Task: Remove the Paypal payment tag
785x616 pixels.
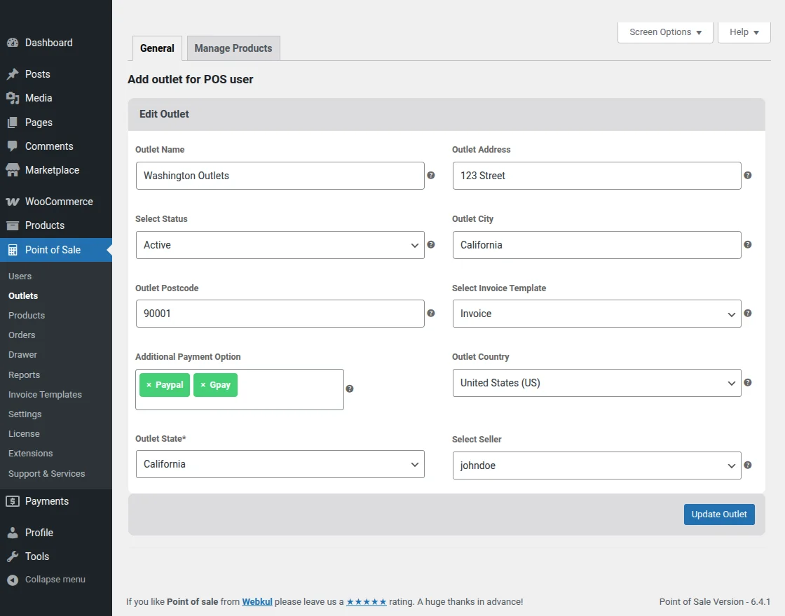Action: pyautogui.click(x=149, y=385)
